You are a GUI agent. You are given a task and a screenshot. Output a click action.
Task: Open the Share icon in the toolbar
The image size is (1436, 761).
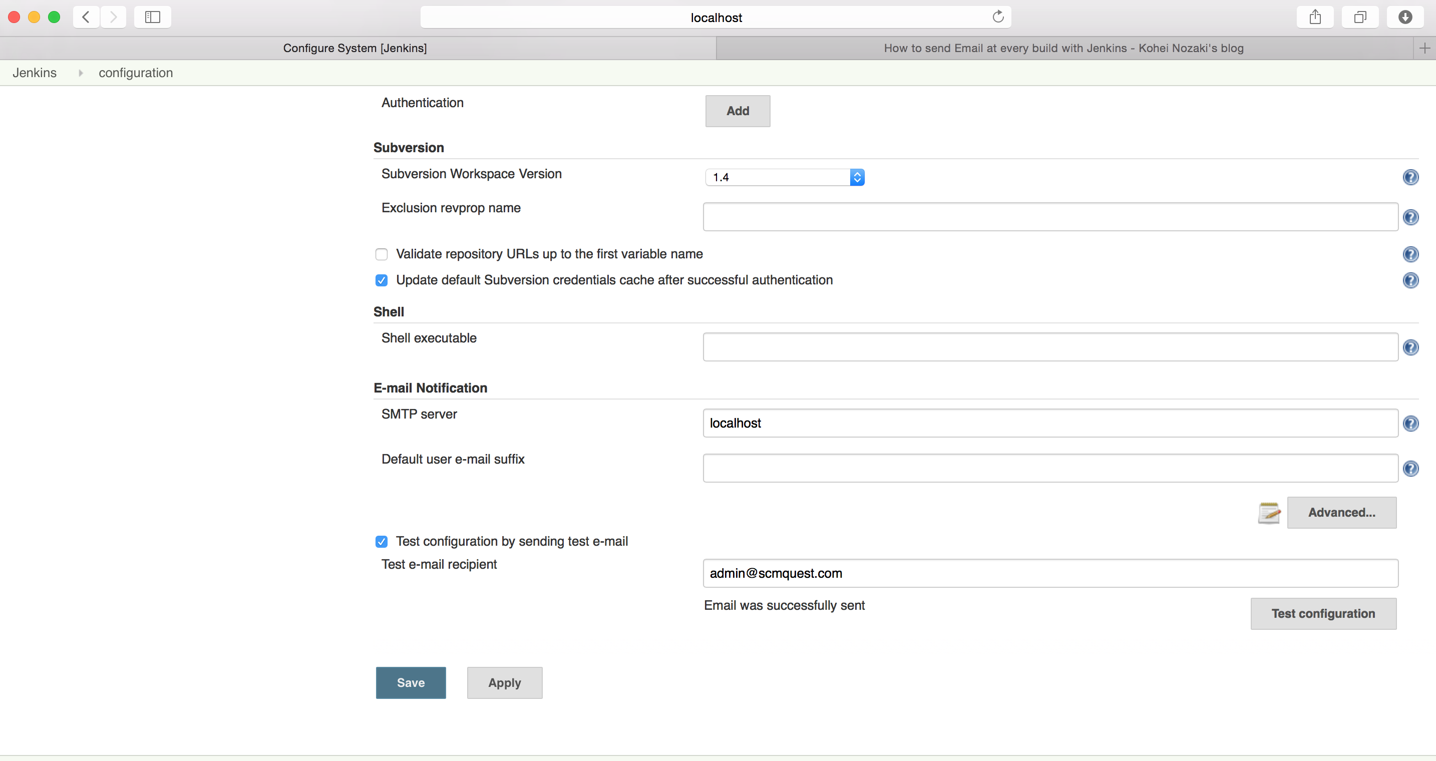tap(1315, 17)
